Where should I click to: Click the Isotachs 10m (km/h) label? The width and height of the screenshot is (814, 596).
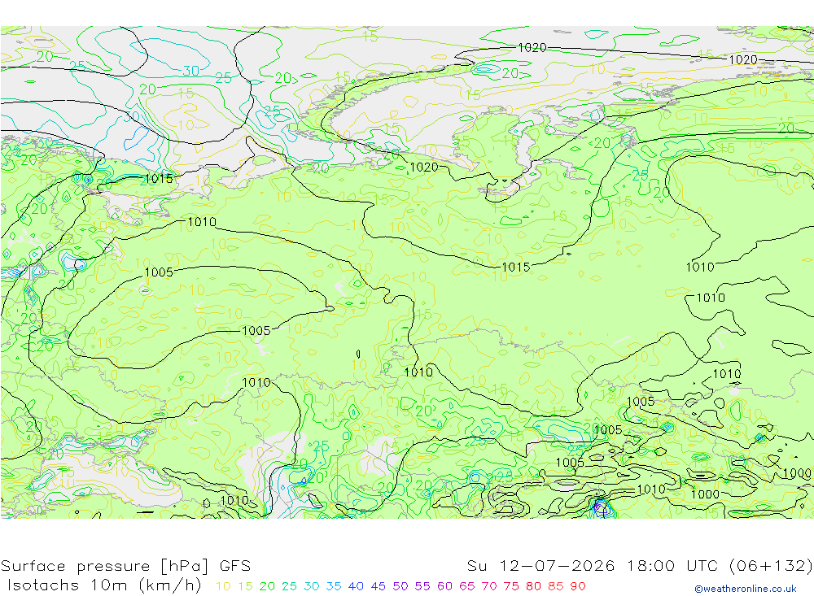coord(104,585)
